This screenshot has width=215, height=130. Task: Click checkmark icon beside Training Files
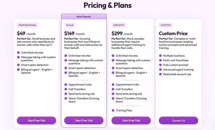click(x=113, y=110)
